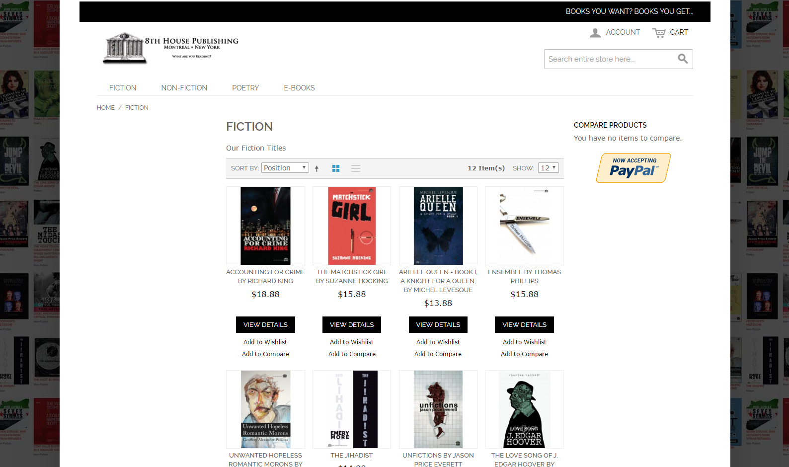Add Ensemble to wishlist
Image resolution: width=789 pixels, height=467 pixels.
coord(524,342)
